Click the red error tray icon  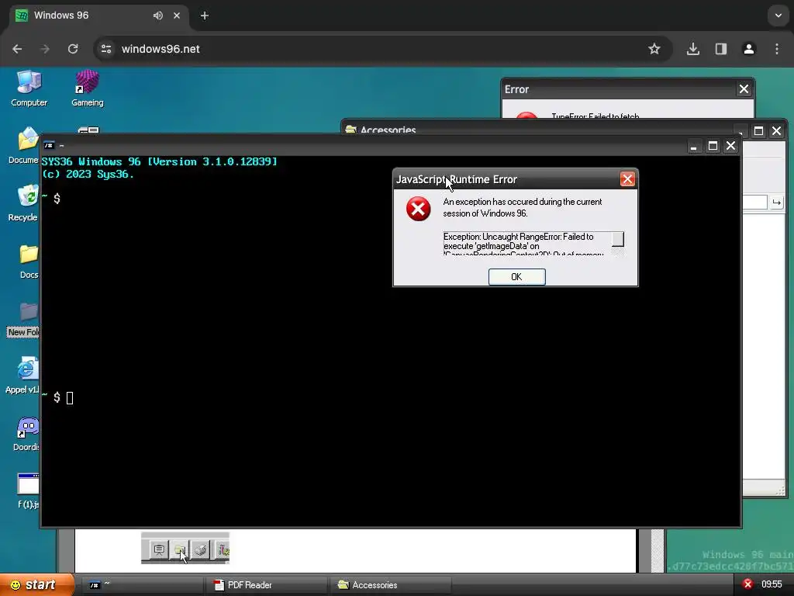[747, 584]
